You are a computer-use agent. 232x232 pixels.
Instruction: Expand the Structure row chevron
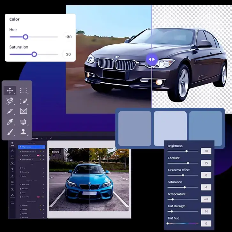[x=43, y=206]
